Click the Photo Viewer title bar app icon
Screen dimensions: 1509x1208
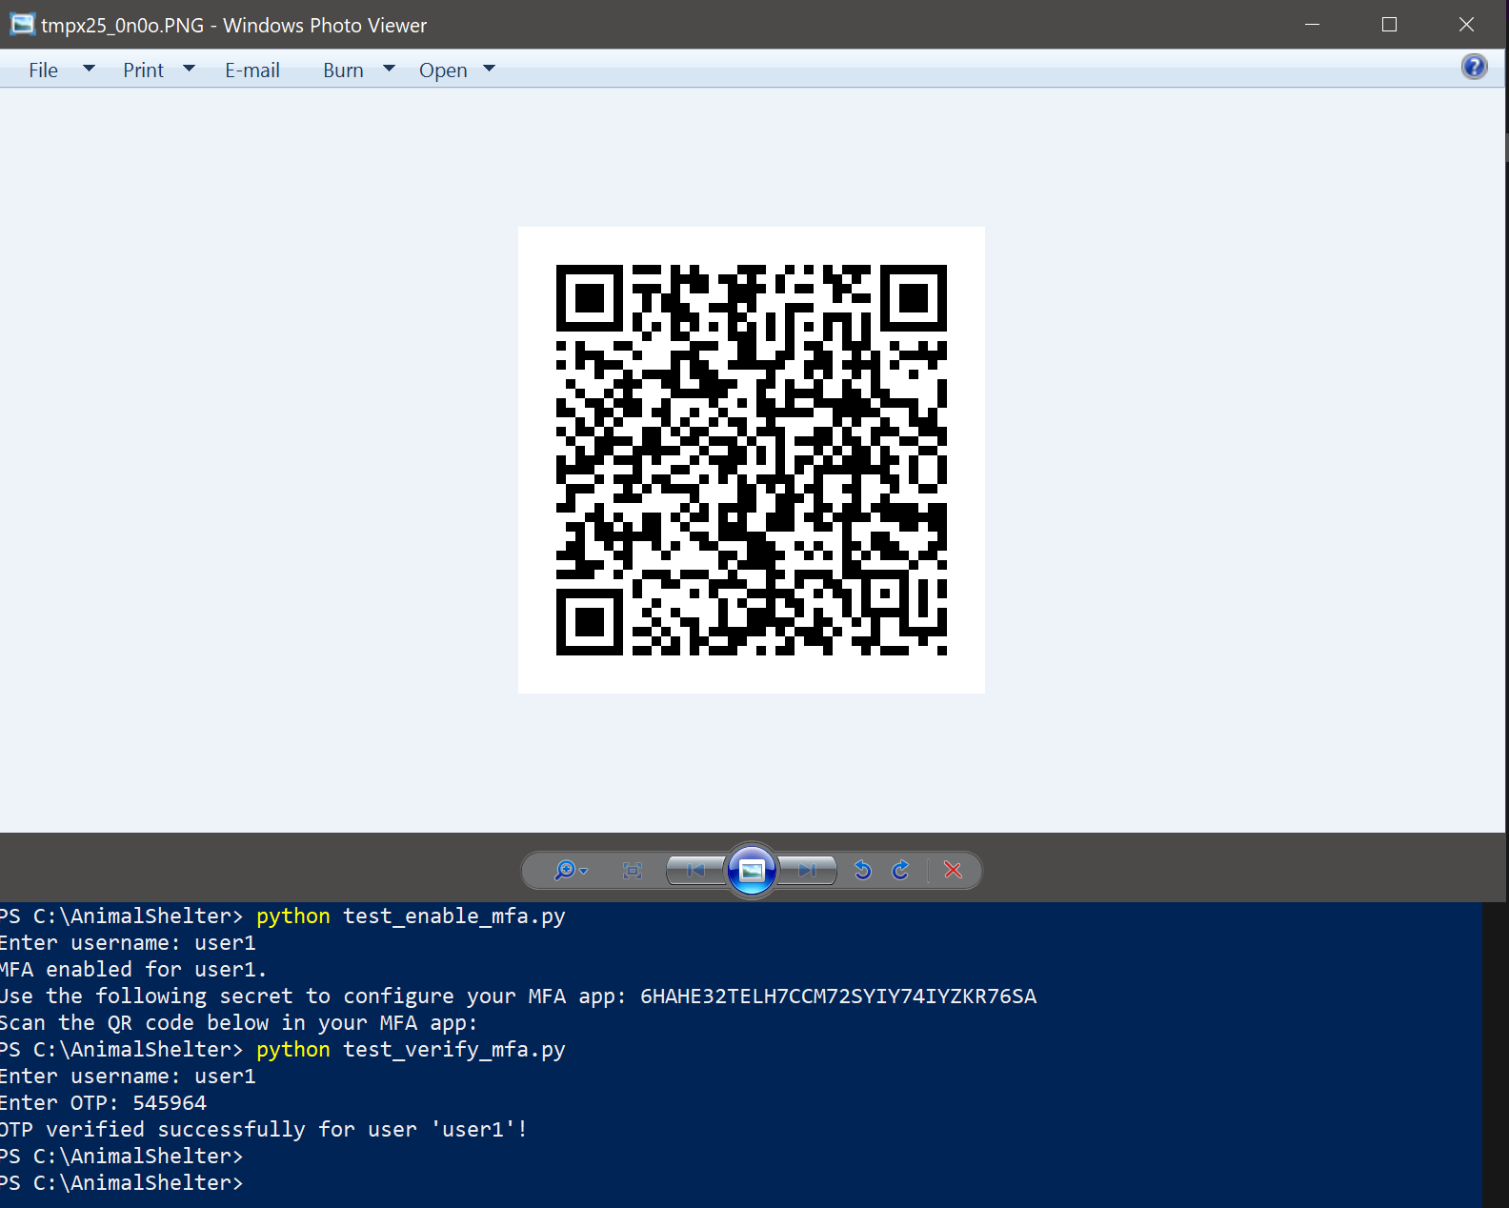tap(23, 25)
